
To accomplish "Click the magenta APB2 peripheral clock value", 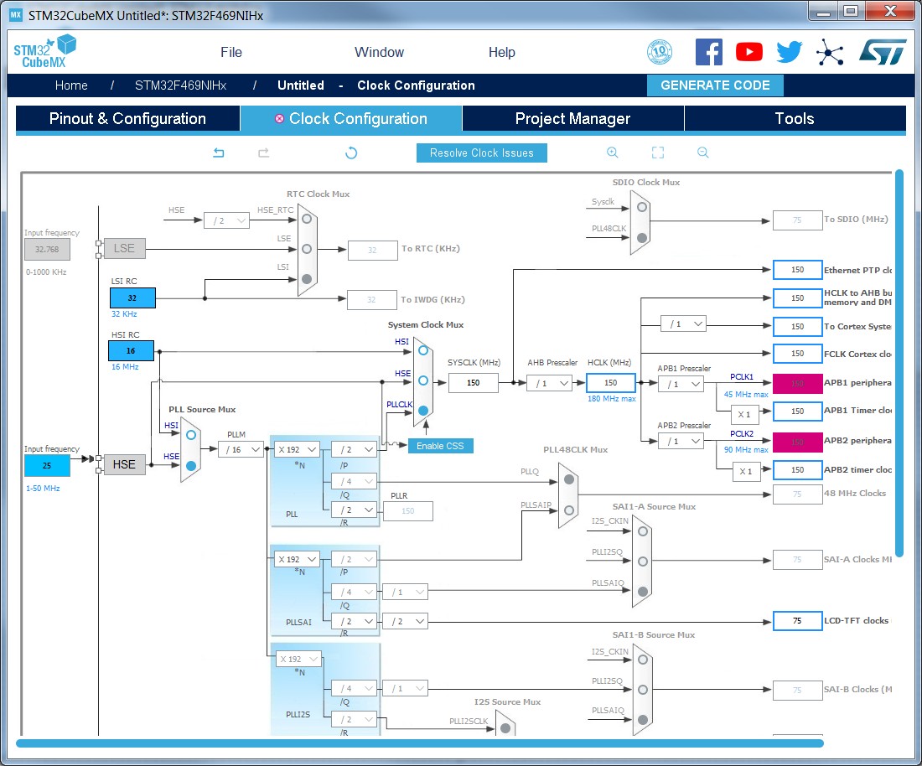I will click(x=797, y=442).
